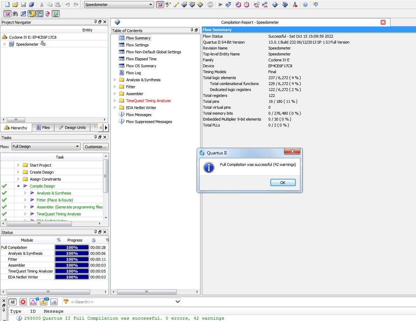Pin the Status panel
This screenshot has width=416, height=321.
pyautogui.click(x=95, y=232)
